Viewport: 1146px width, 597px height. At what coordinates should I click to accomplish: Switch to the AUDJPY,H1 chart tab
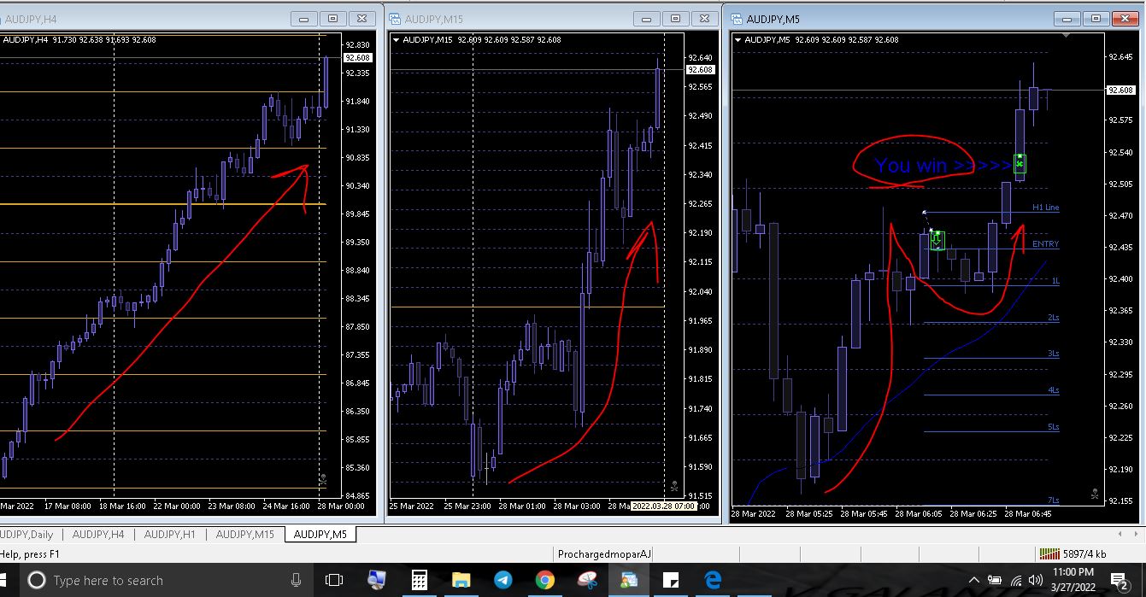coord(169,535)
